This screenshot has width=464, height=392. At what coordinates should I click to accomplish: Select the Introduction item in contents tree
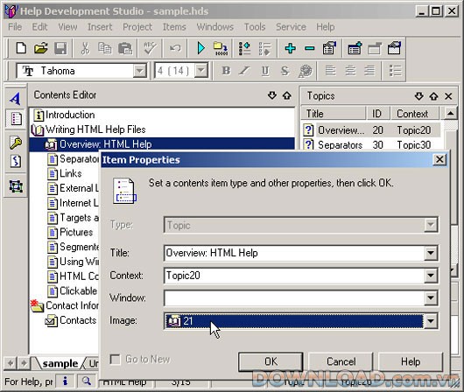(70, 115)
